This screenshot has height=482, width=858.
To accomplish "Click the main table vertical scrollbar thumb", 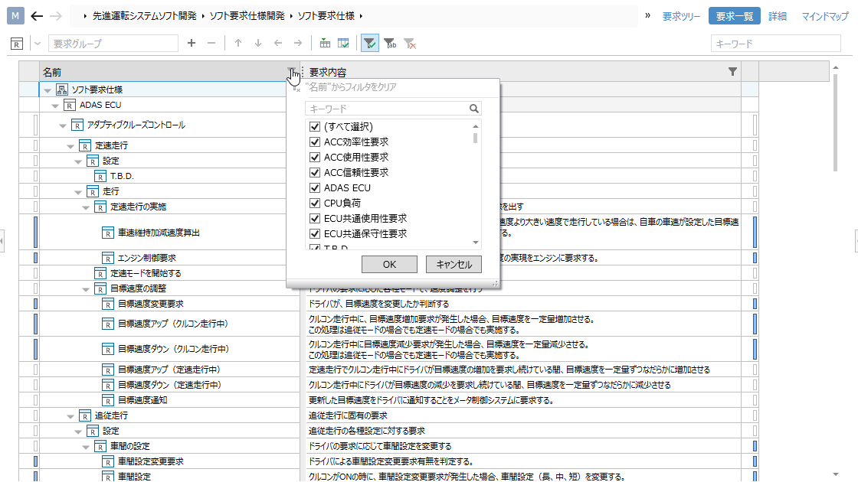I will (x=836, y=123).
